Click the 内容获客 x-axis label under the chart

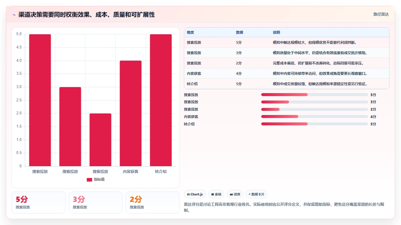(x=131, y=171)
